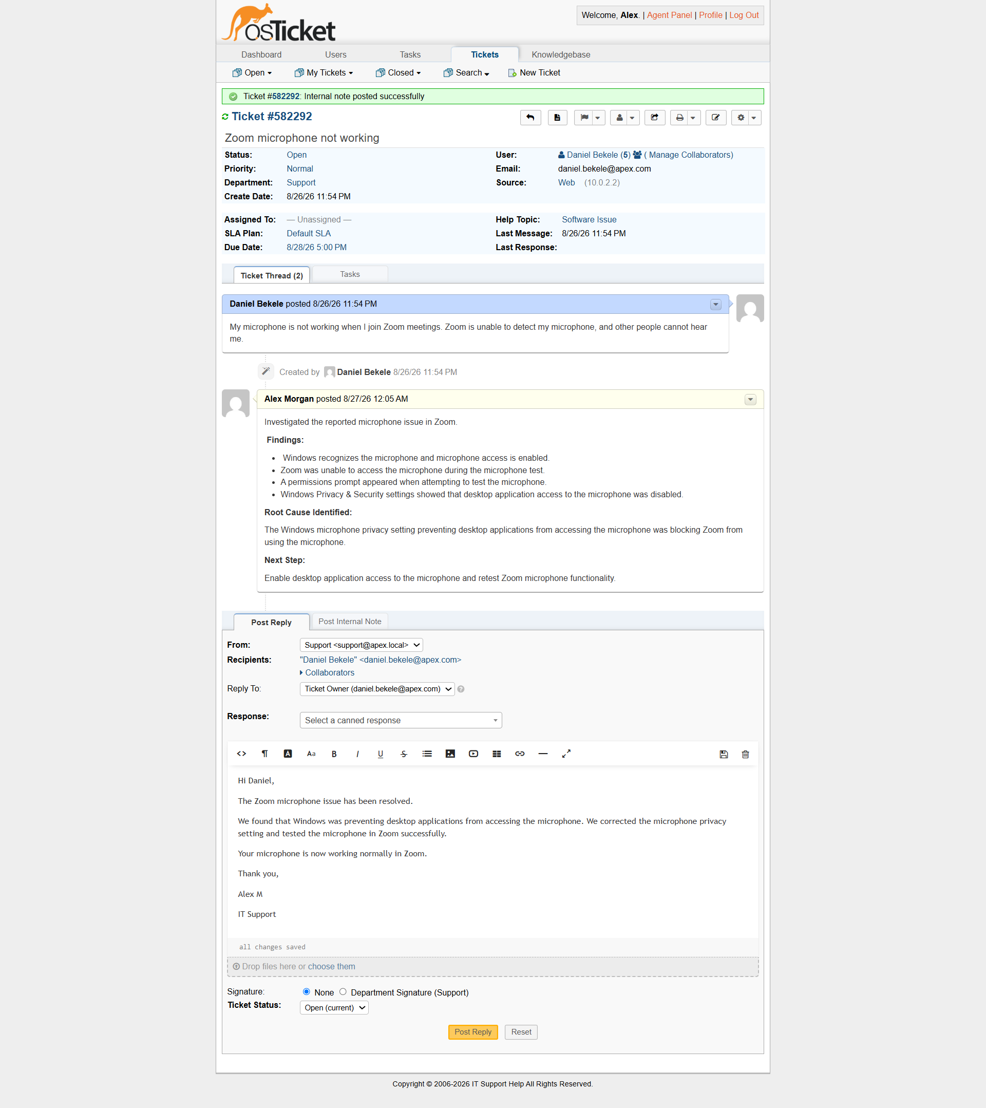Insert link in reply editor

coord(520,754)
